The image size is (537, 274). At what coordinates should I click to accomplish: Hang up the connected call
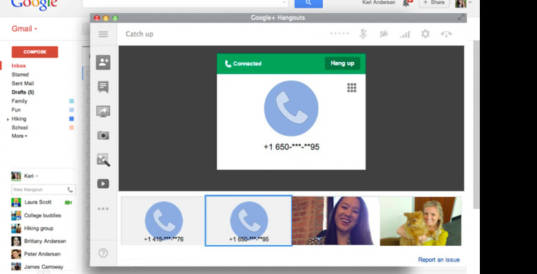pos(342,63)
